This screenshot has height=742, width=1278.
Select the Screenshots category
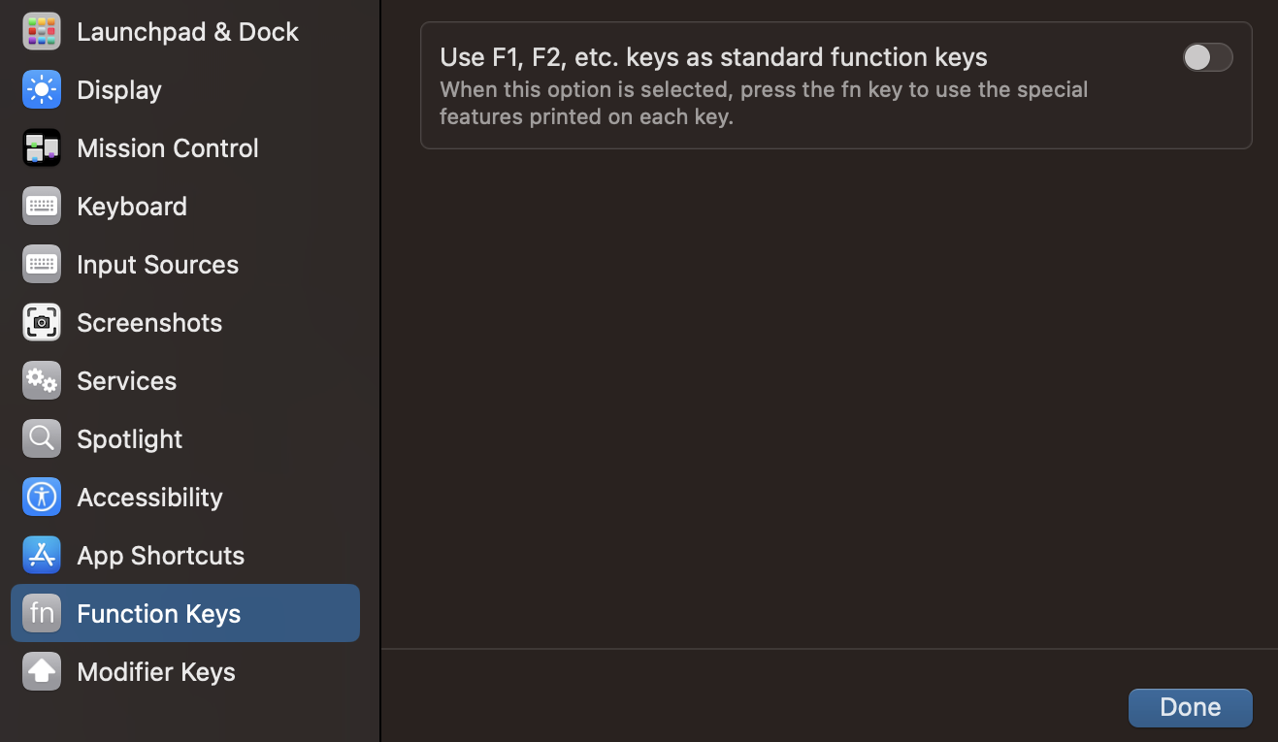[149, 322]
